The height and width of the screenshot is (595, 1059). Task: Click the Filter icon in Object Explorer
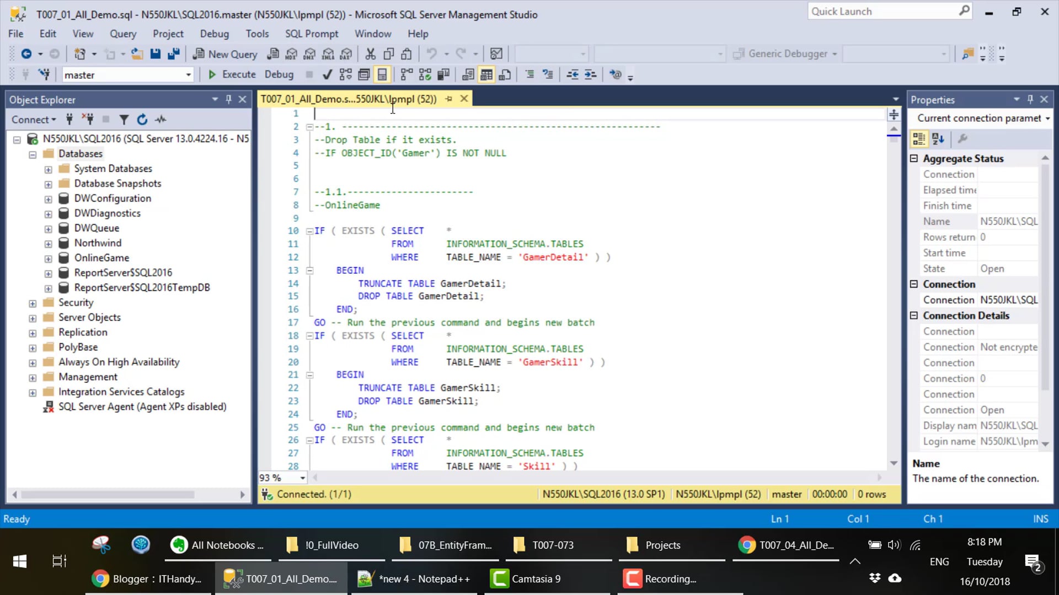[x=124, y=120]
